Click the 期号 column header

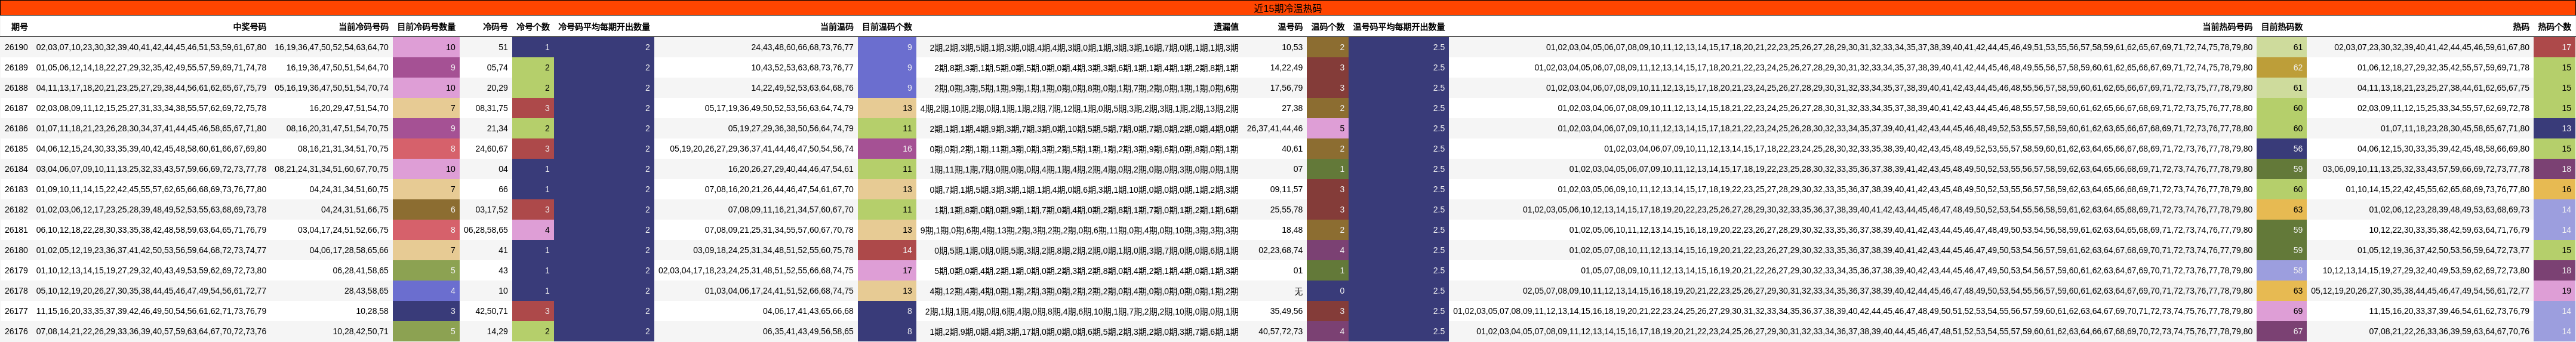pyautogui.click(x=18, y=27)
